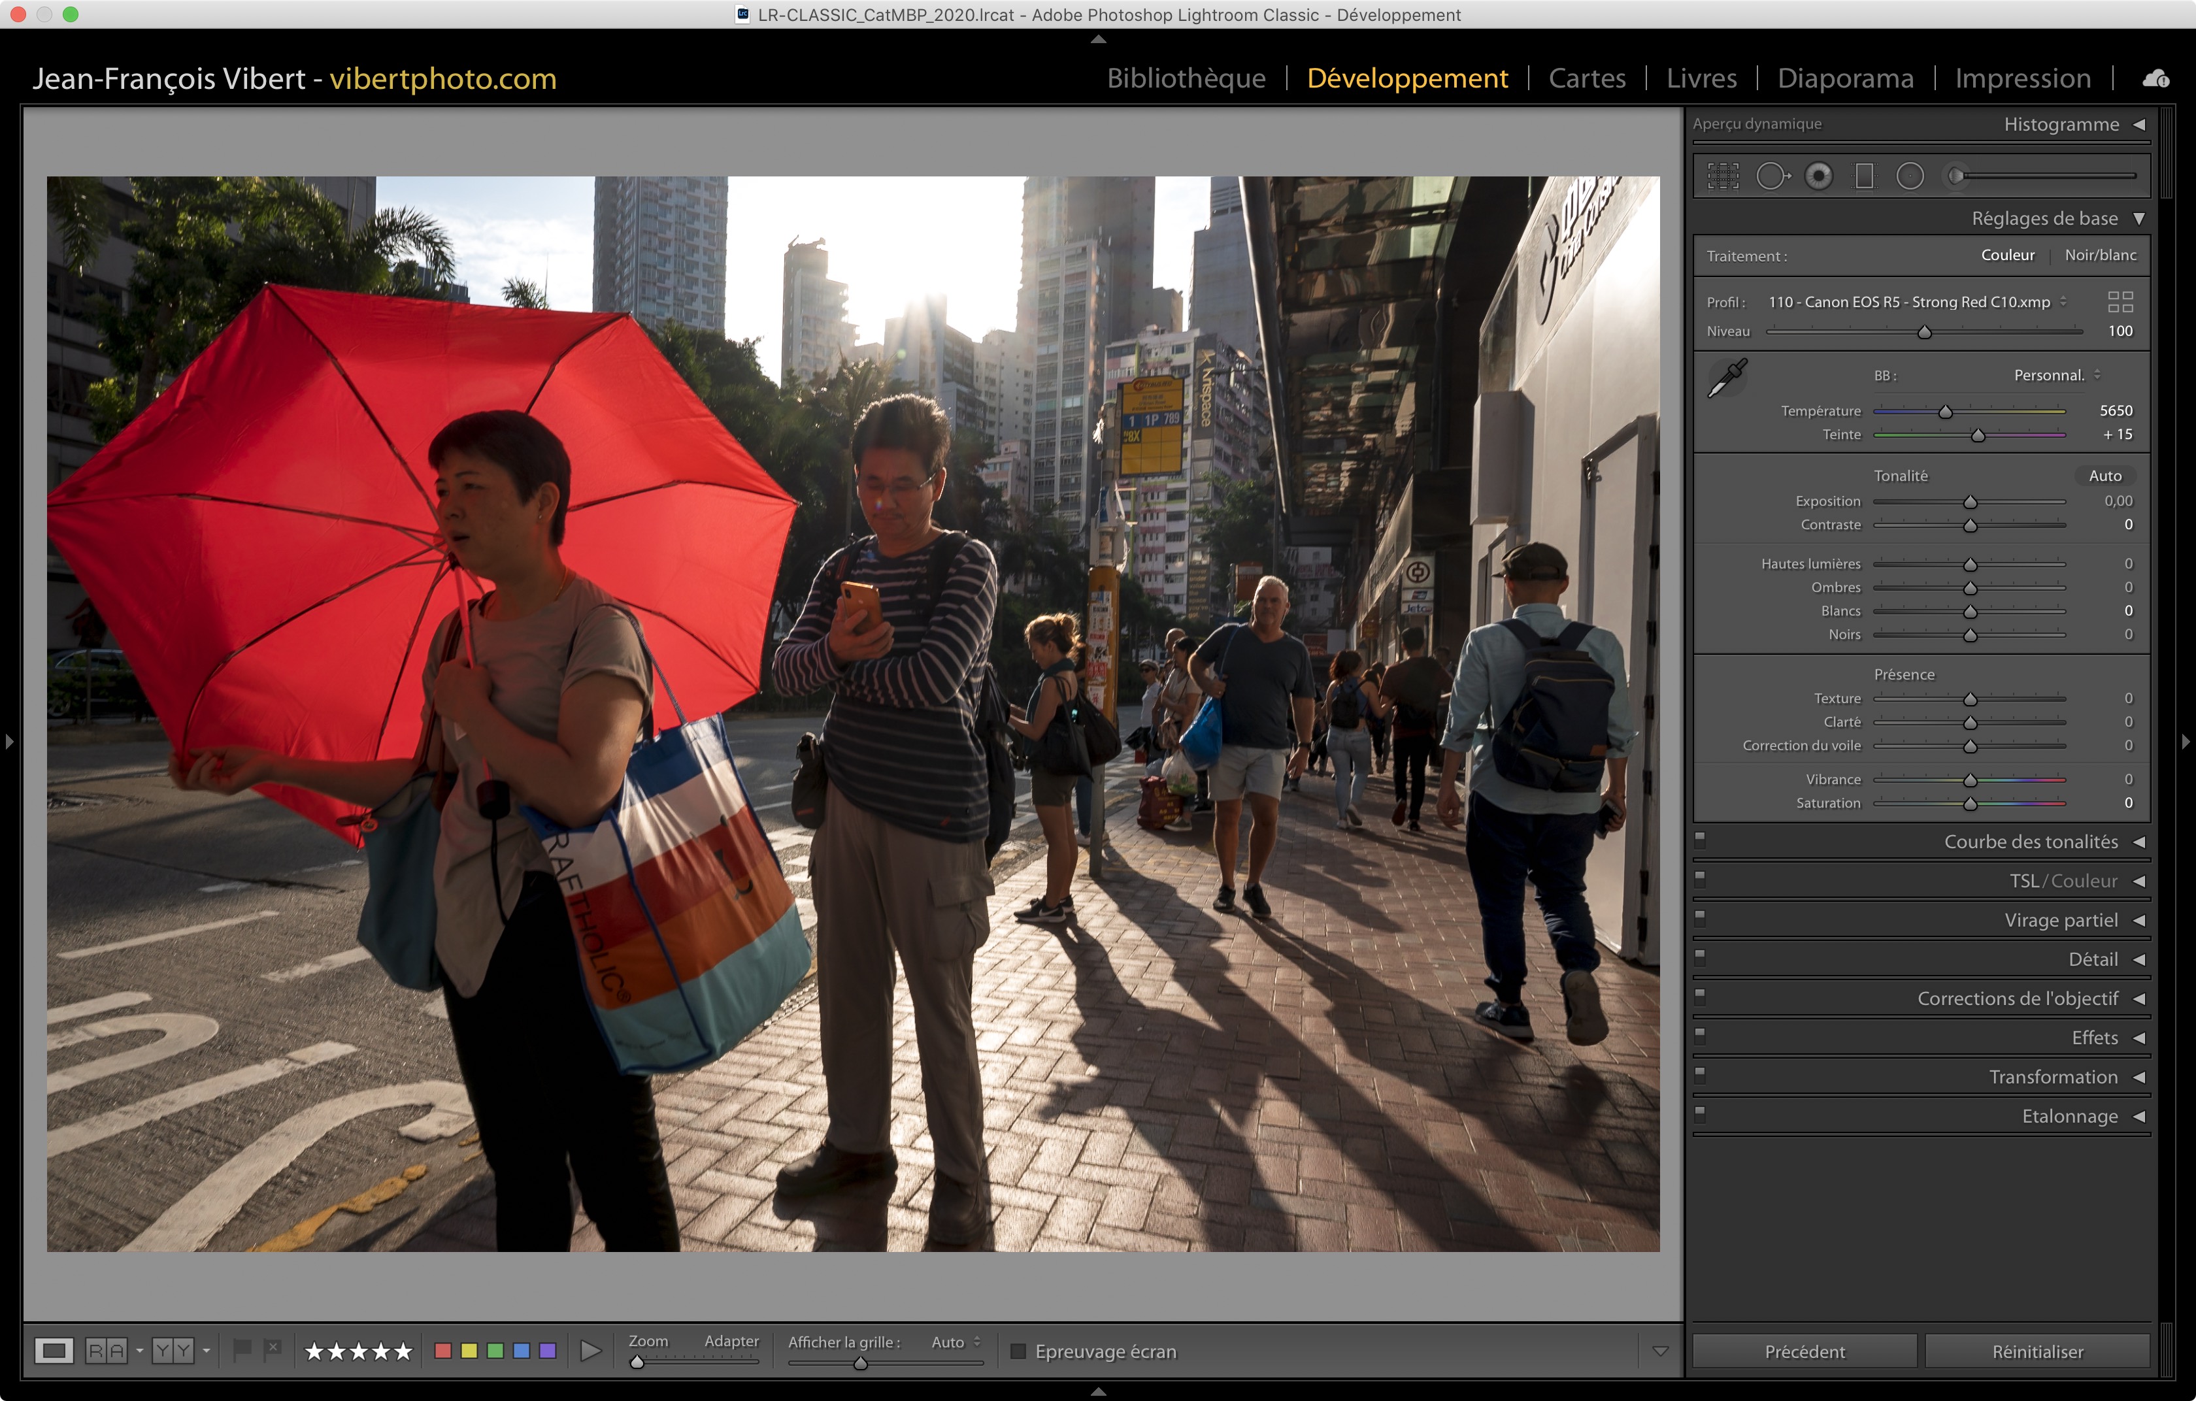
Task: Click the Auto tonality button
Action: click(2104, 476)
